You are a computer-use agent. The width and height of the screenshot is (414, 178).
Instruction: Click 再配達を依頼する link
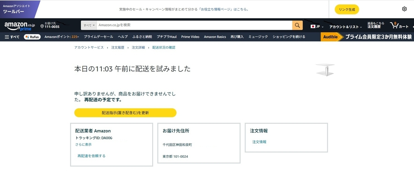[91, 156]
